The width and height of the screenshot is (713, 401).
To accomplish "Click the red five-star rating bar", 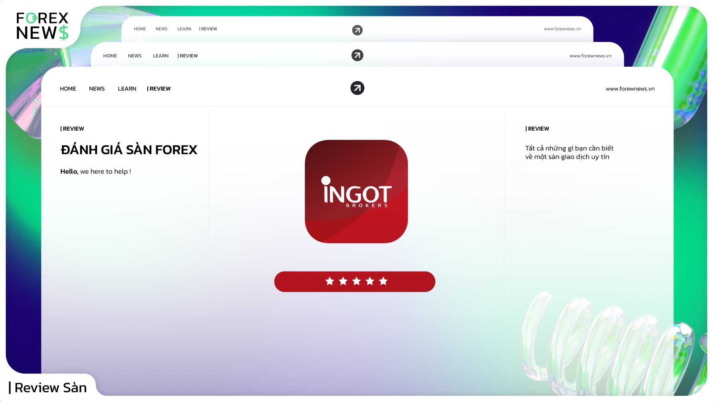I will point(355,282).
